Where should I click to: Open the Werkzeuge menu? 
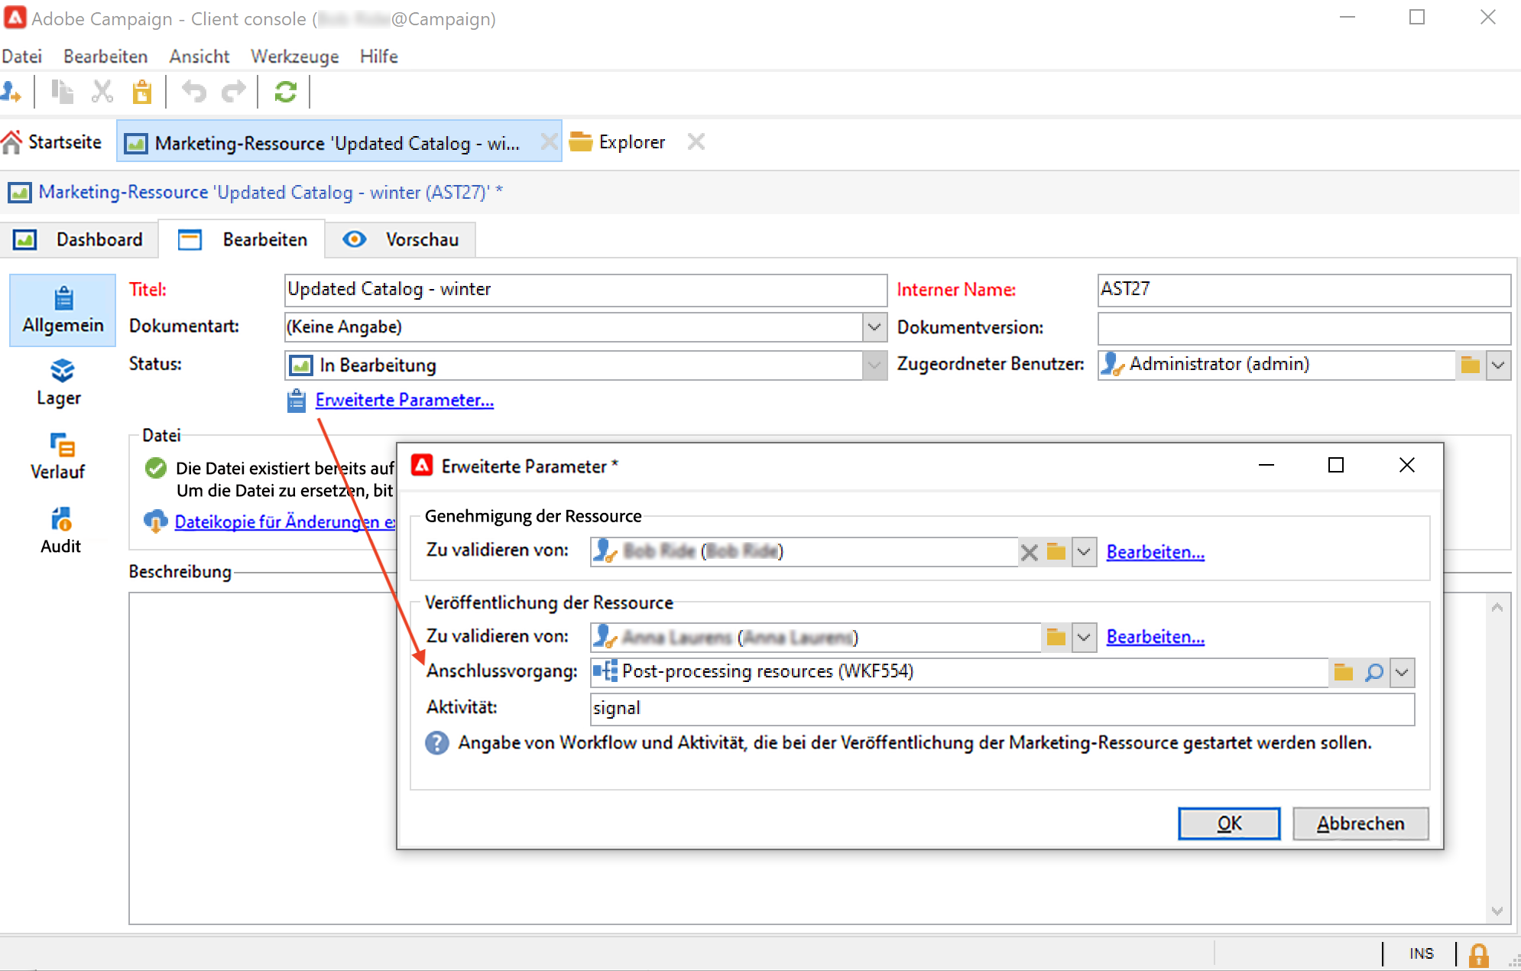[294, 57]
